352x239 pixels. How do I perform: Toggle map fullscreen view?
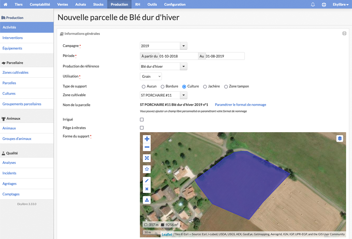coord(147,158)
